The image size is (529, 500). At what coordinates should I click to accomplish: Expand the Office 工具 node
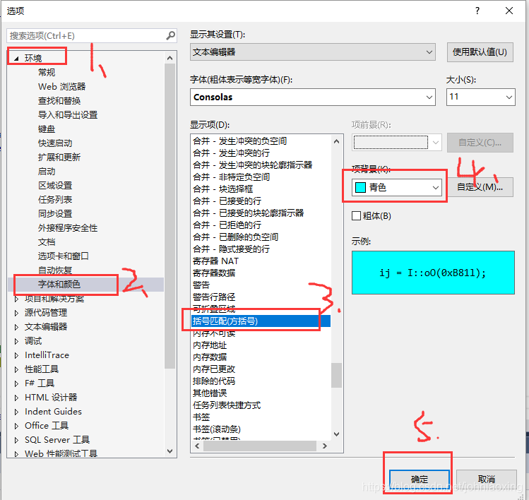(16, 426)
